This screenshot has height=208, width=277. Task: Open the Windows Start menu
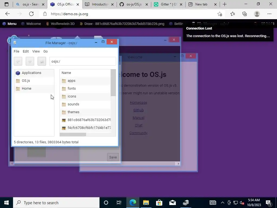[x=6, y=203]
